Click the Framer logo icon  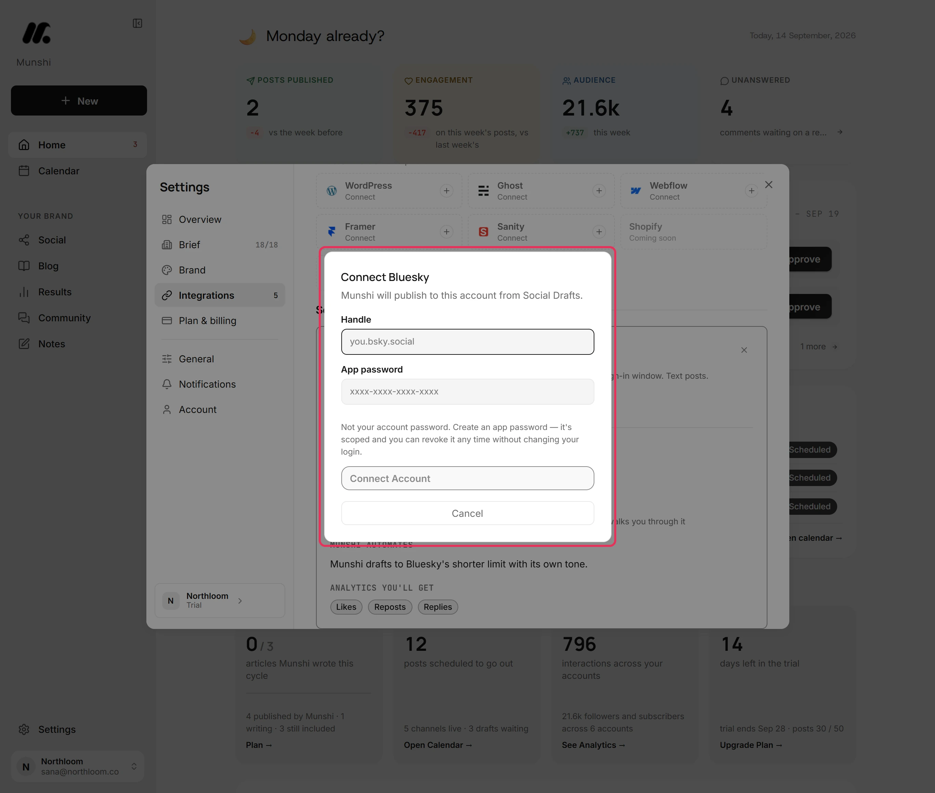coord(331,231)
